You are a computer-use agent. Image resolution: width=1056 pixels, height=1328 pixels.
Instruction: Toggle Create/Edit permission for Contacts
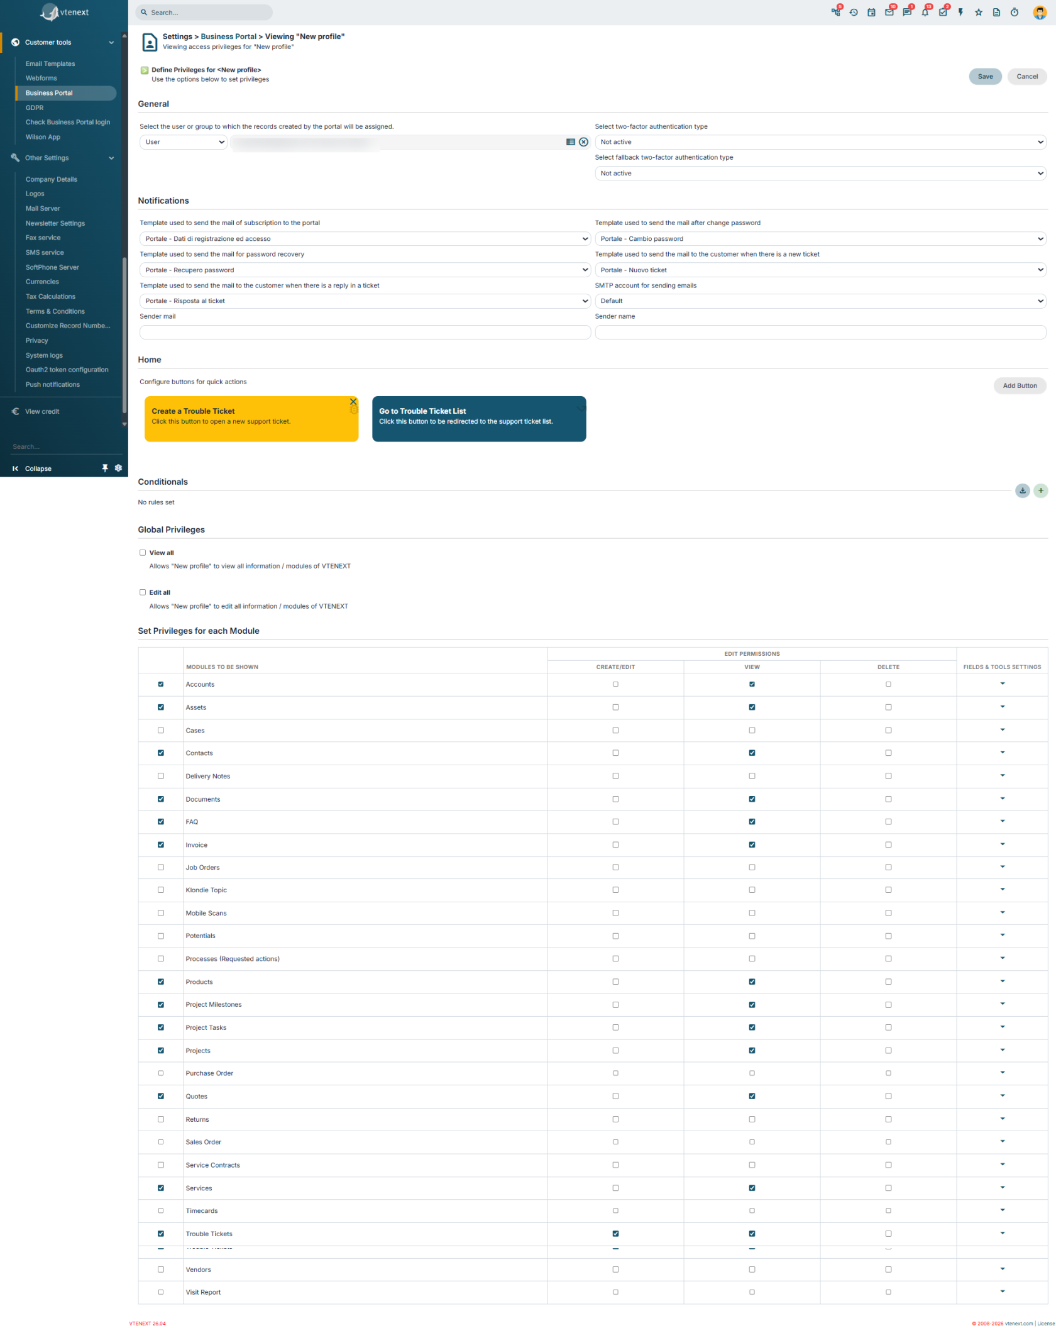point(615,753)
